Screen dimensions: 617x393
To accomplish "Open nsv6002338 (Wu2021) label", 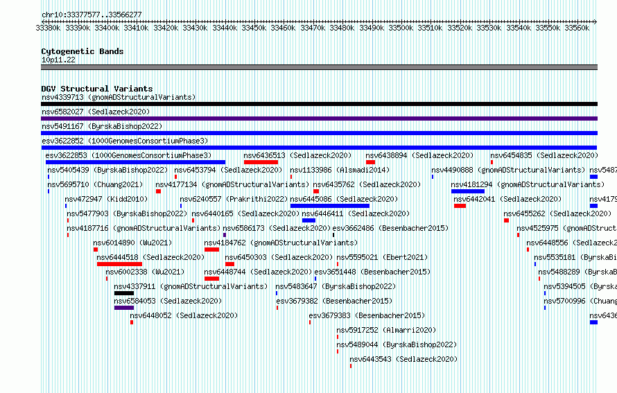I will point(145,272).
